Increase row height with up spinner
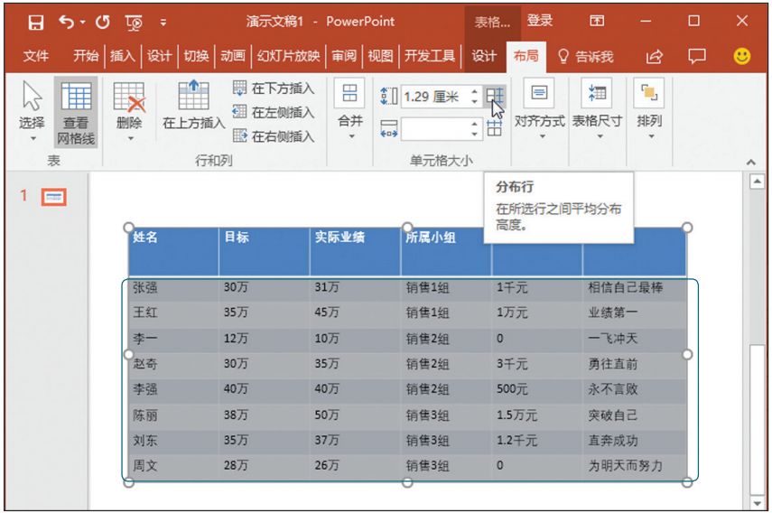Viewport: 772px width, 513px height. click(x=474, y=91)
